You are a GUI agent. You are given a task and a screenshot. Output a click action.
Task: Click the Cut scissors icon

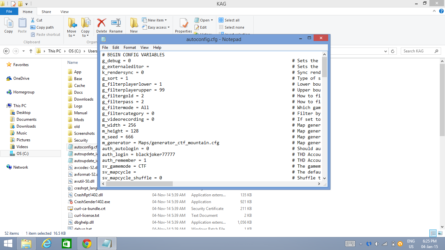[33, 20]
